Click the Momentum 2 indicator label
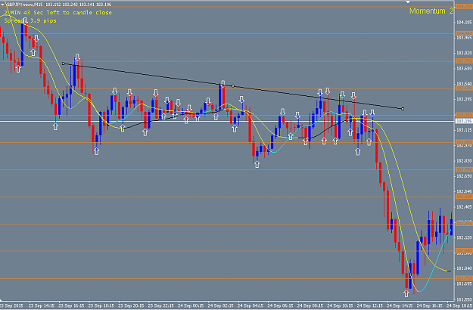The width and height of the screenshot is (473, 310). (x=431, y=11)
